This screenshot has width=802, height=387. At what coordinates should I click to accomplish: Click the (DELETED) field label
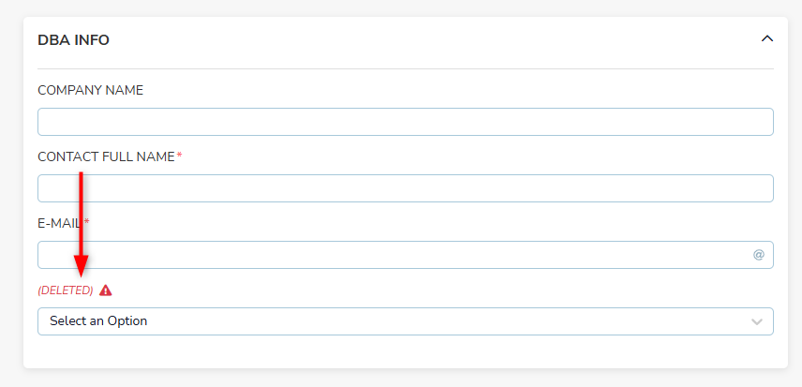coord(66,290)
